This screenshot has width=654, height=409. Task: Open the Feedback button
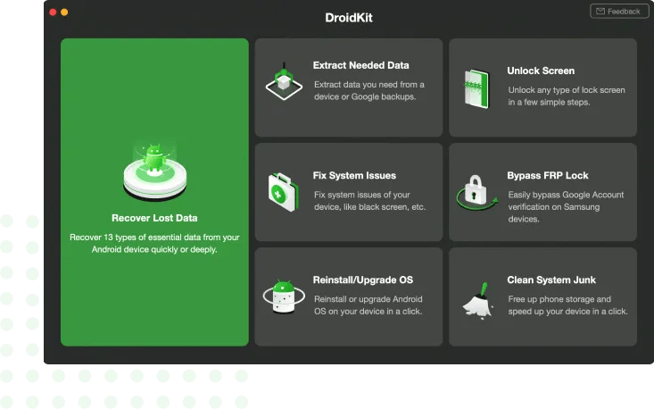click(x=619, y=12)
